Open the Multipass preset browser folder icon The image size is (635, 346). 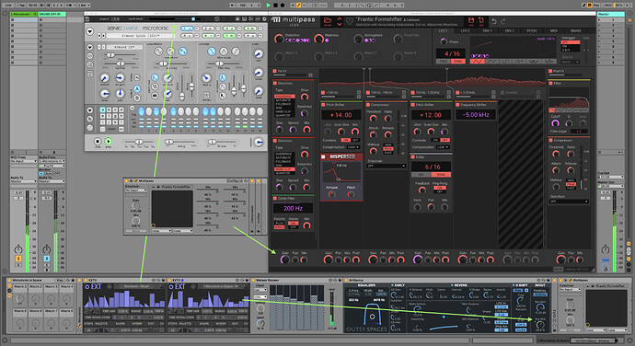click(x=328, y=20)
